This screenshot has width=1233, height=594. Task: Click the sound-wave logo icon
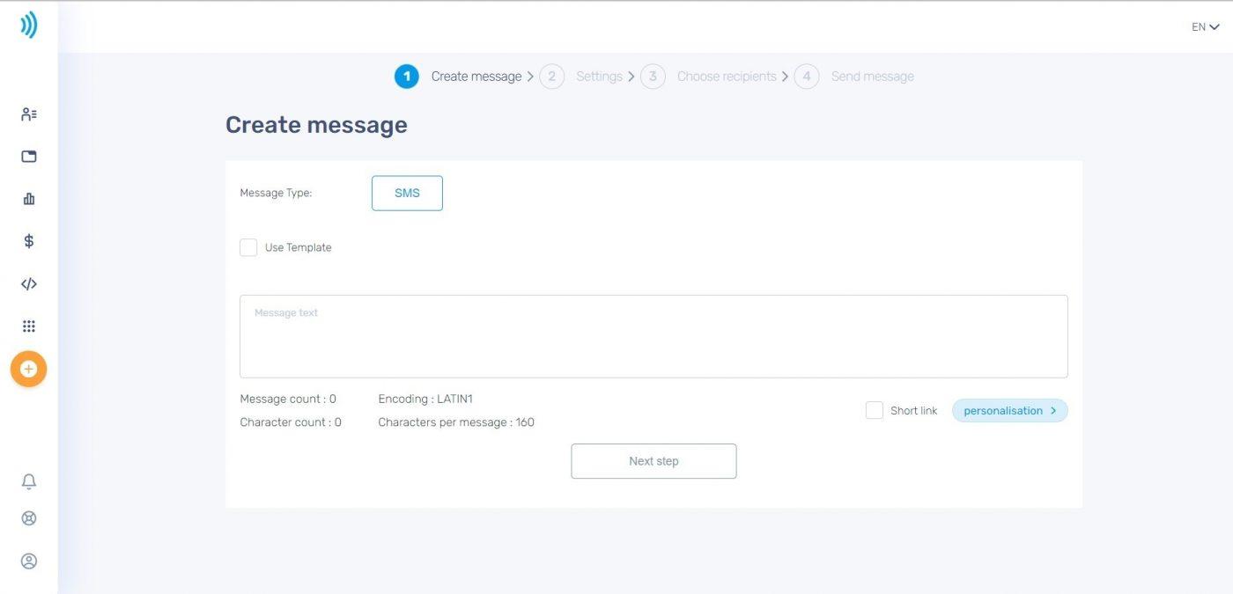[29, 26]
